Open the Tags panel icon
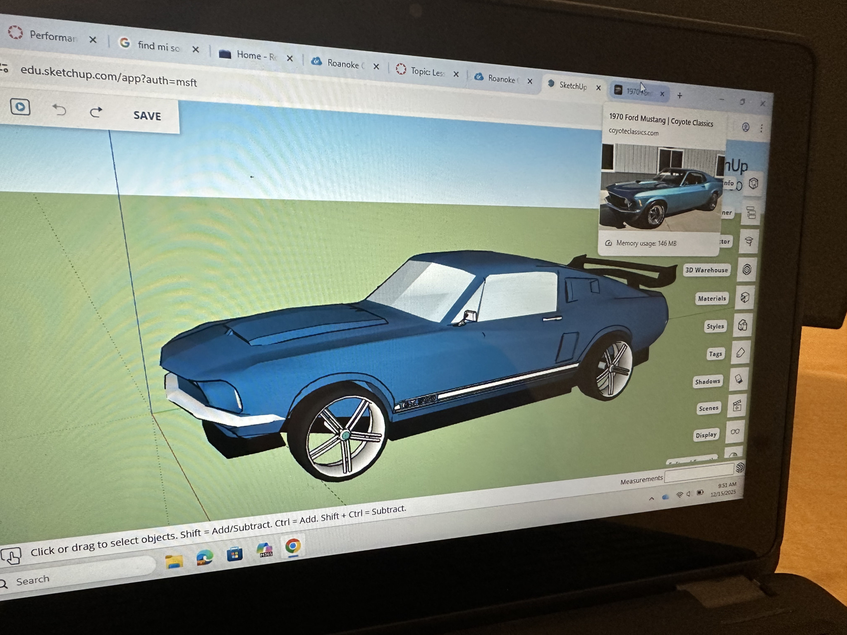Screen dimensions: 847x635 click(740, 353)
